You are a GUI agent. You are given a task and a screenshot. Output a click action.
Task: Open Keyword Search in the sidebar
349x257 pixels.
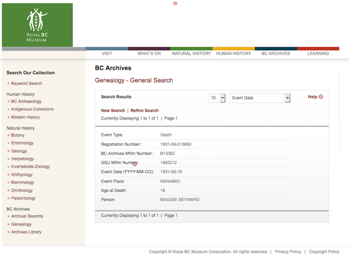pyautogui.click(x=26, y=84)
